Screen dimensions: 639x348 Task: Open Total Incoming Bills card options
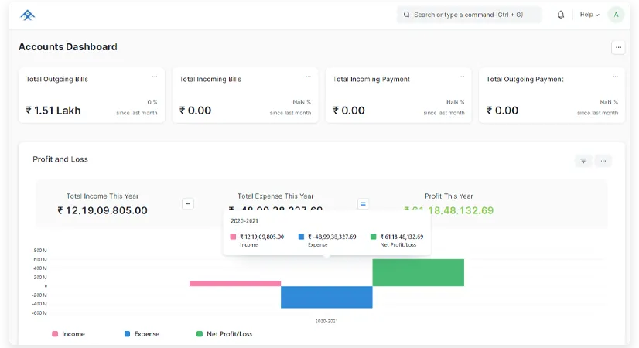click(308, 77)
